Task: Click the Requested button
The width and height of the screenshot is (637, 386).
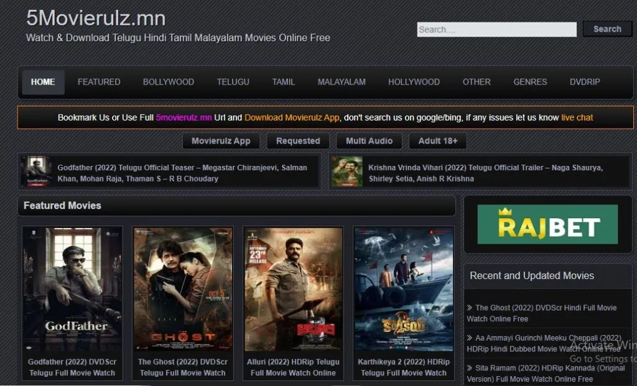Action: tap(298, 140)
